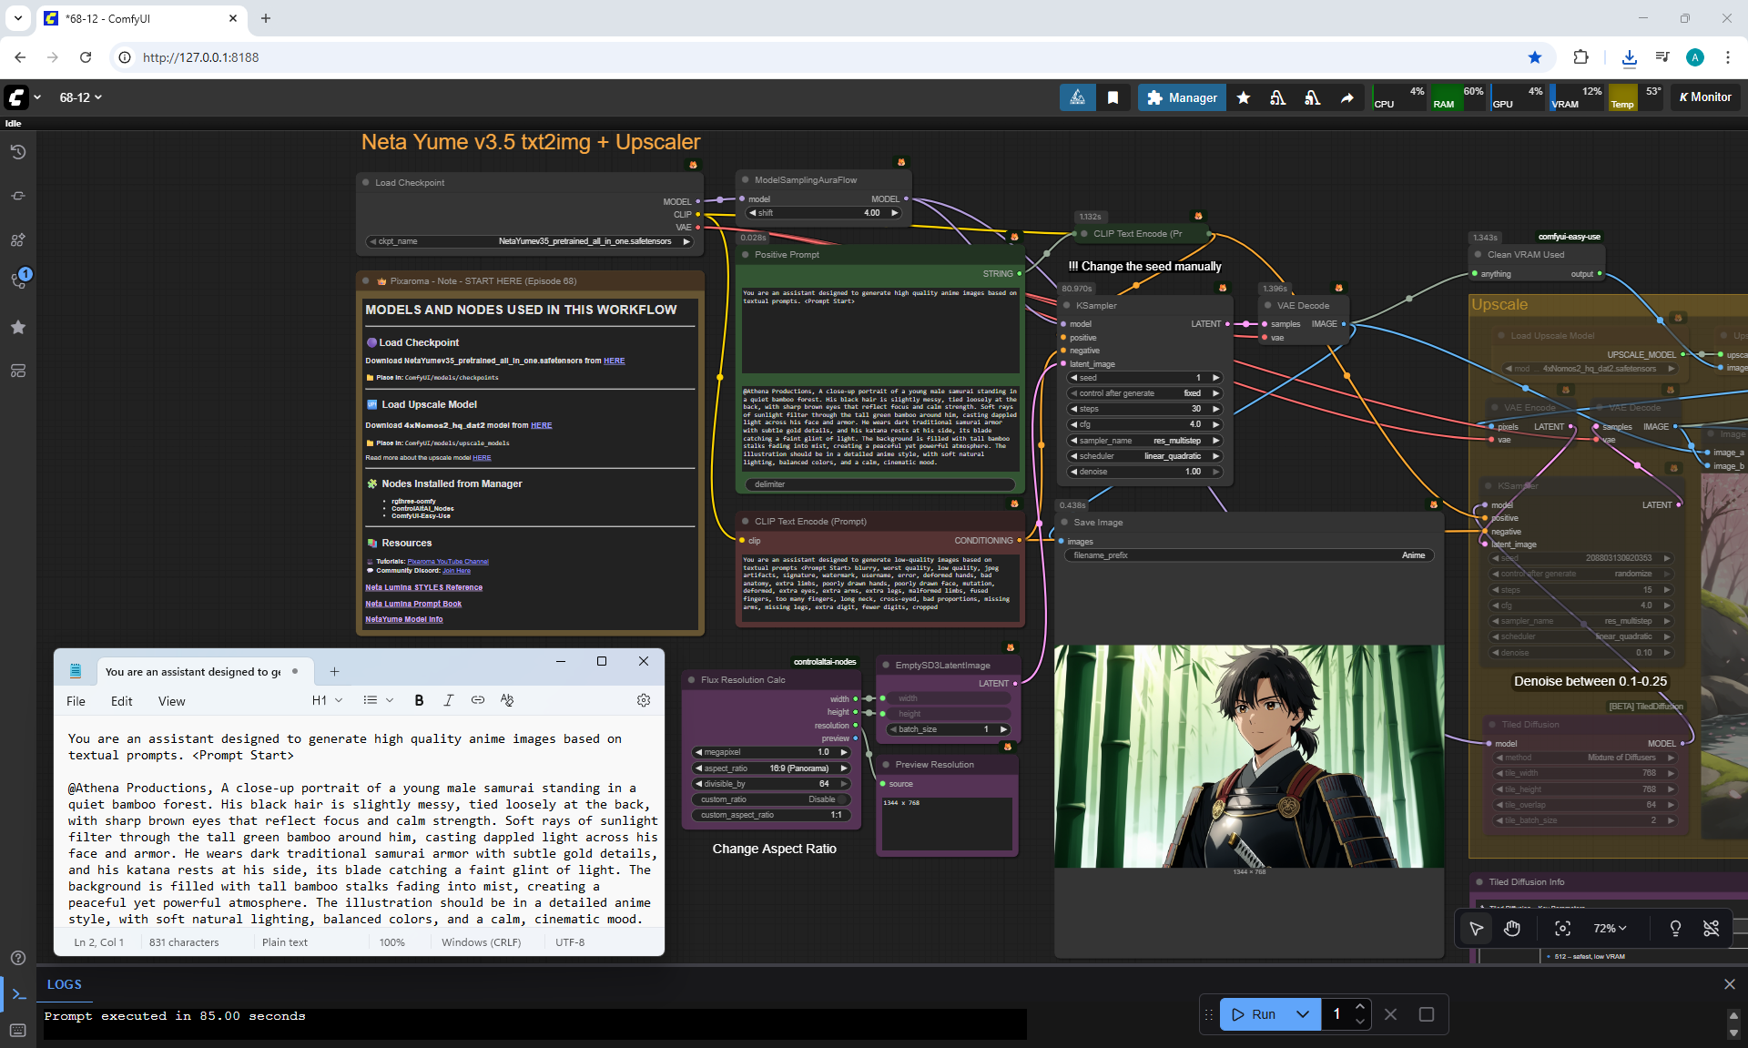Click the generated samurai image preview
Screen dimensions: 1748x1048
pos(1248,756)
